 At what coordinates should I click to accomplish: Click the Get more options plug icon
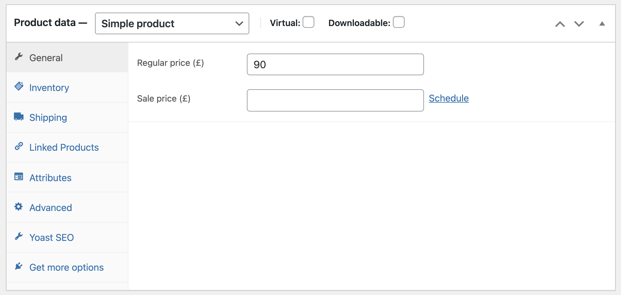(x=19, y=266)
